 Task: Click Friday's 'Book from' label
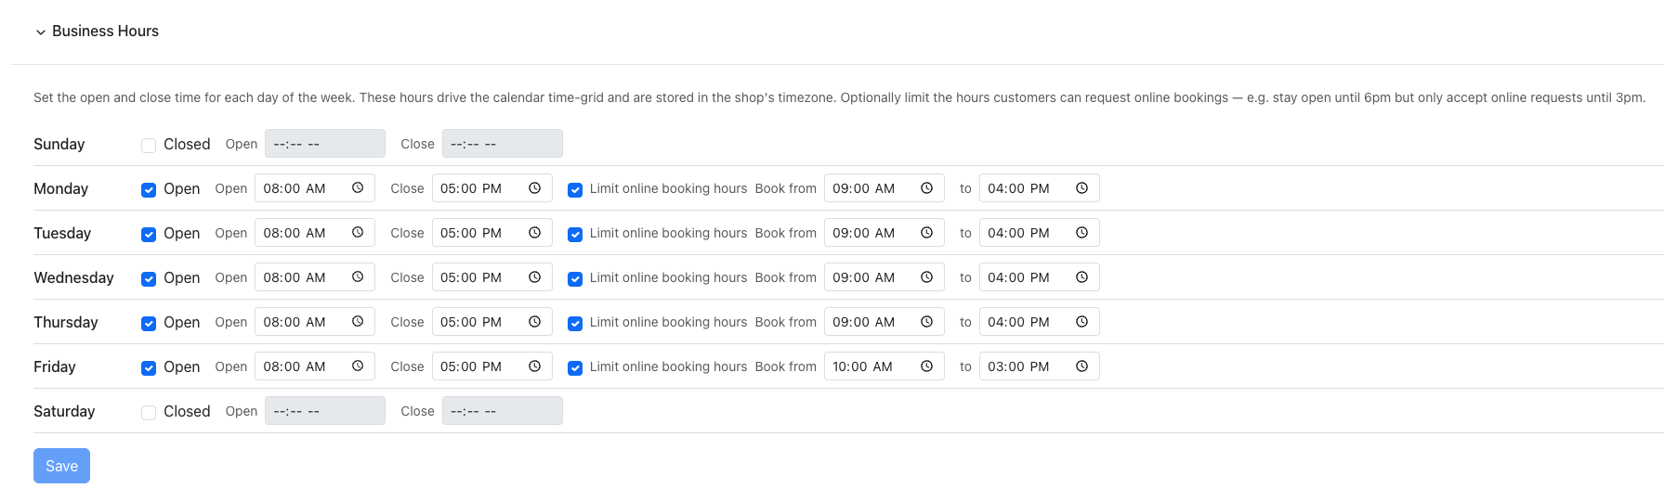pos(786,366)
